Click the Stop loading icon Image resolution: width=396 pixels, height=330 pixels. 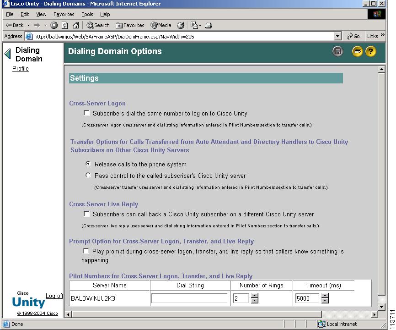(x=54, y=25)
